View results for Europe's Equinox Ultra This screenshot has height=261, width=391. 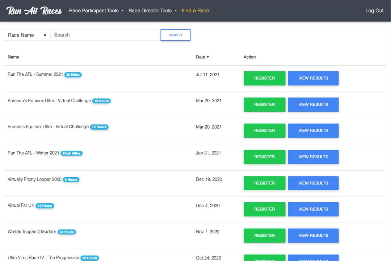[x=313, y=130]
